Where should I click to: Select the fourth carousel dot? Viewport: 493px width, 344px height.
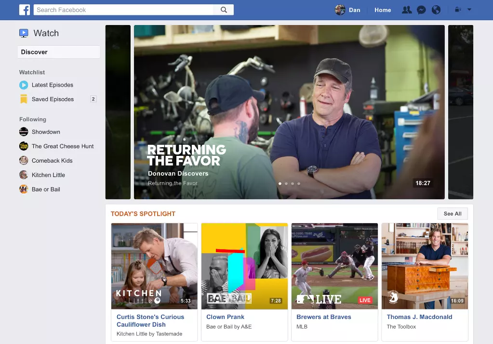(299, 184)
